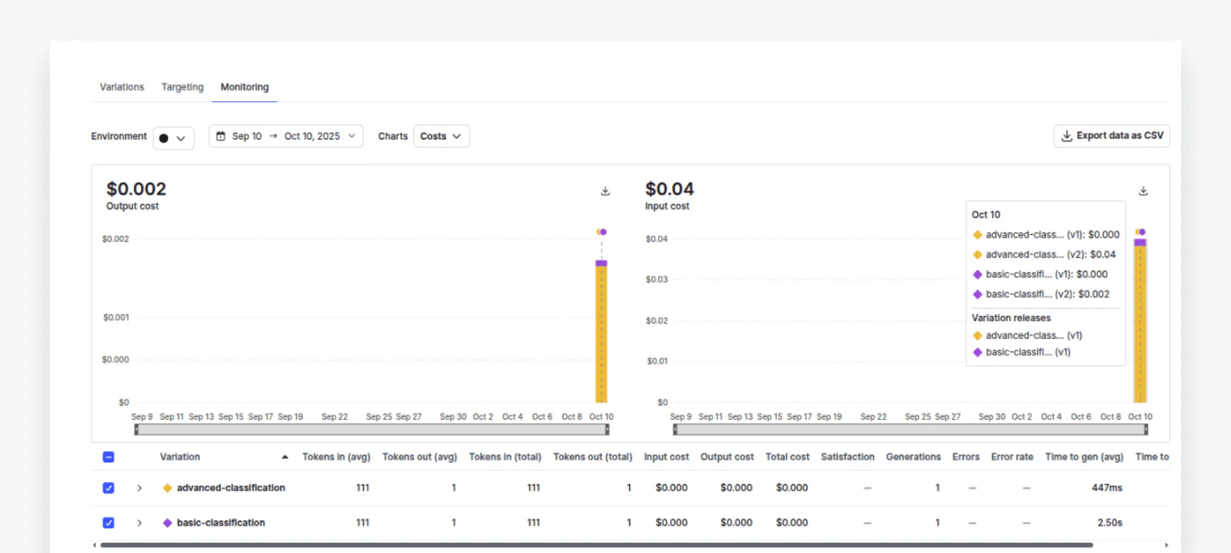
Task: Click the calendar icon in date range
Action: click(221, 136)
